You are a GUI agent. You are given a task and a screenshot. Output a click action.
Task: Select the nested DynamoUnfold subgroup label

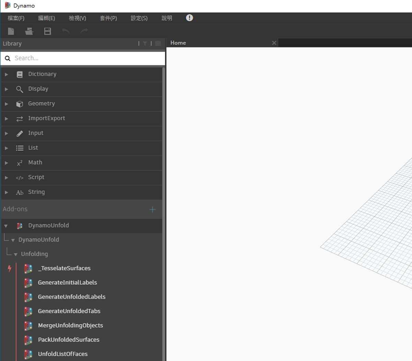[x=38, y=240]
